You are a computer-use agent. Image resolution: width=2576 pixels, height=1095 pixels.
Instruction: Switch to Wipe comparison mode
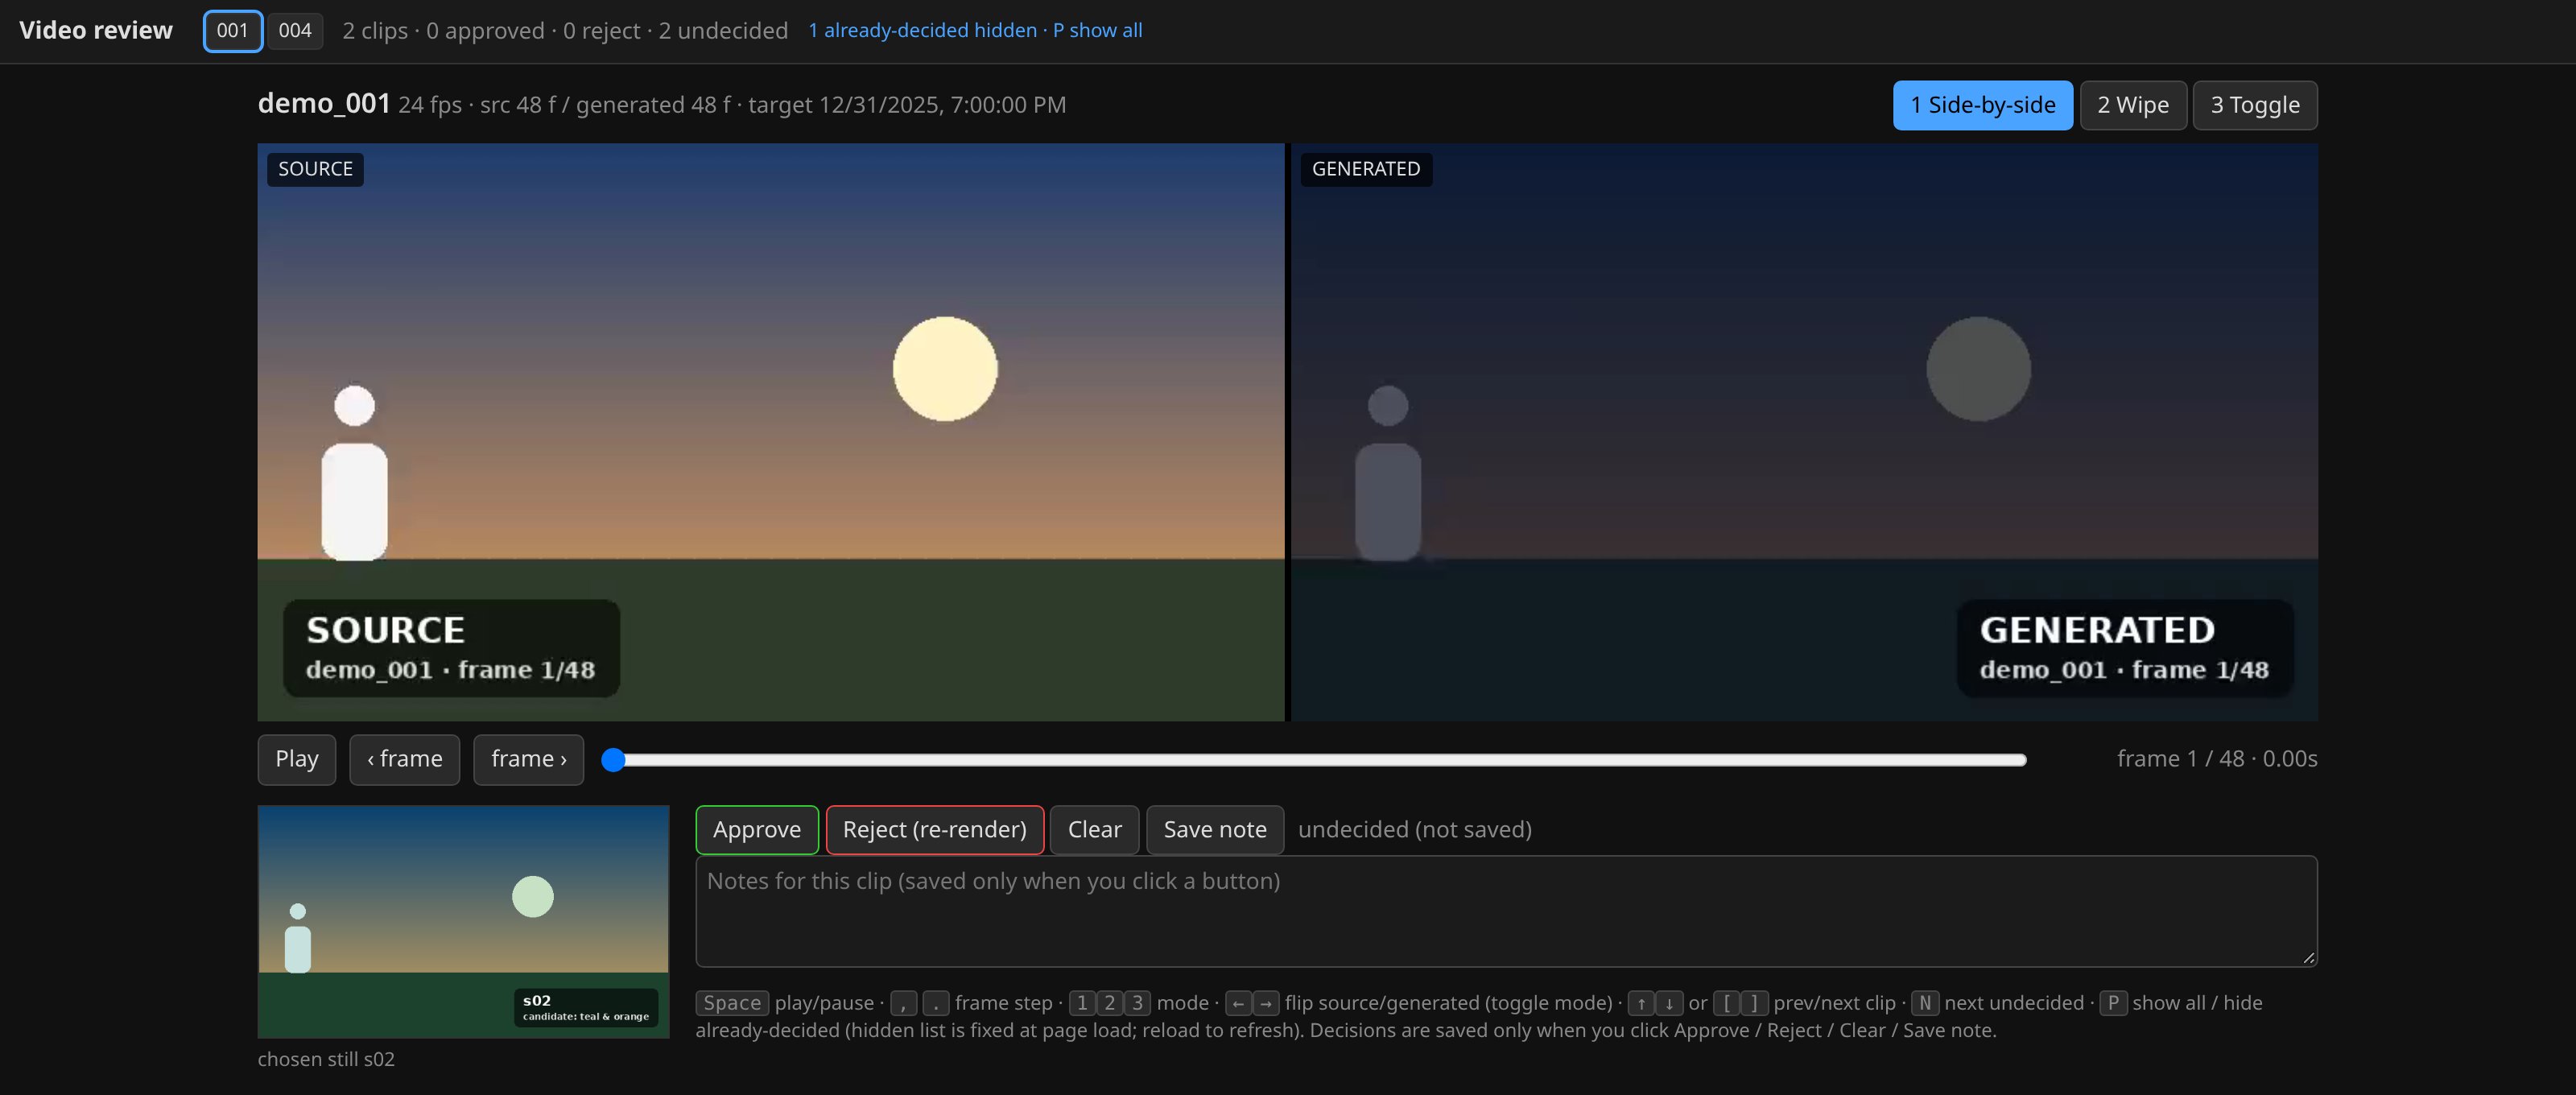pyautogui.click(x=2133, y=105)
